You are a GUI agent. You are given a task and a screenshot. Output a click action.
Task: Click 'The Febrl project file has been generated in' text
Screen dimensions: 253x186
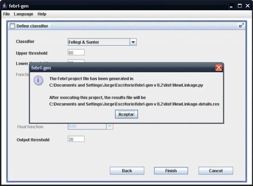pos(91,79)
